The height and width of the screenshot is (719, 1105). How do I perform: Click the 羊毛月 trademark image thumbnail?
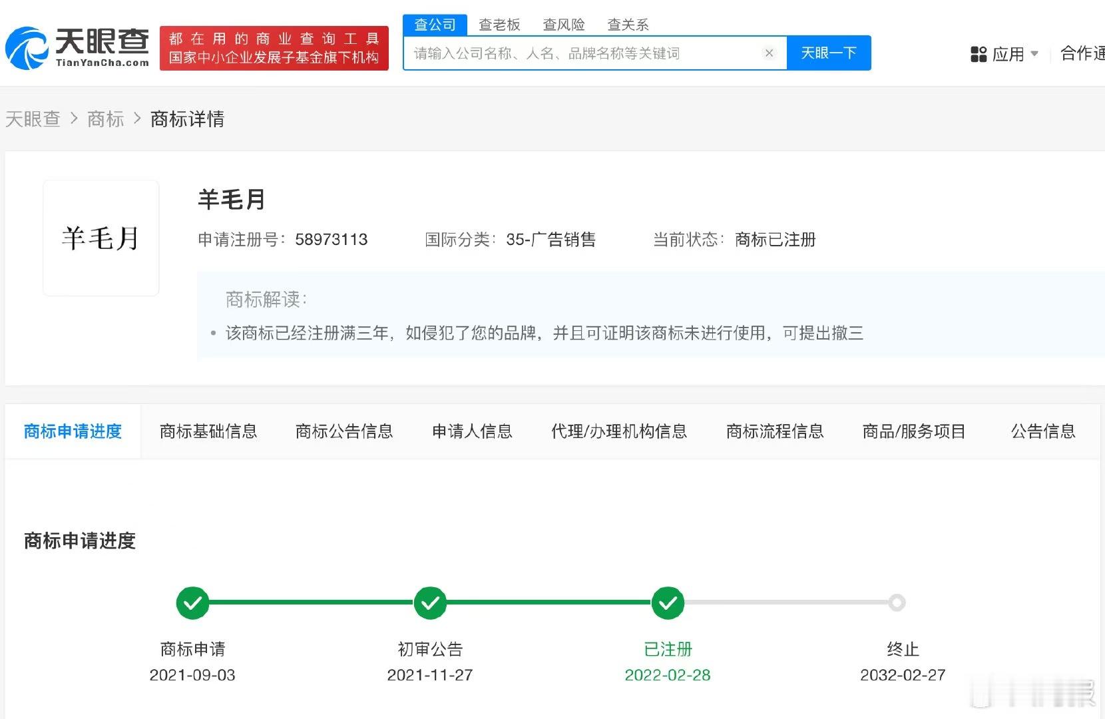tap(101, 238)
